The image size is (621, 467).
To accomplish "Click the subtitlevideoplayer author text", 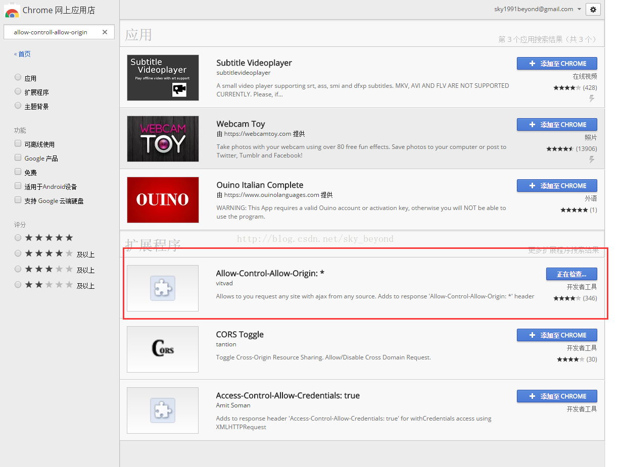I will pyautogui.click(x=244, y=73).
